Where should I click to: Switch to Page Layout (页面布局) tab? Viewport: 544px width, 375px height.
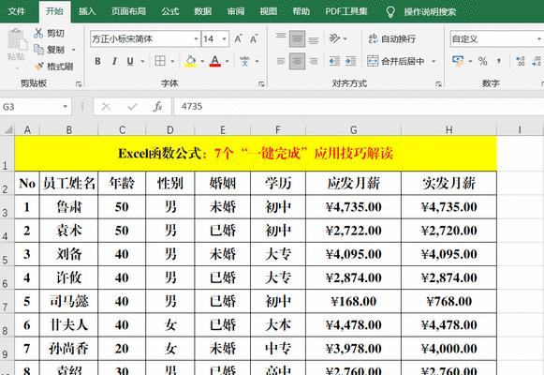pos(128,11)
